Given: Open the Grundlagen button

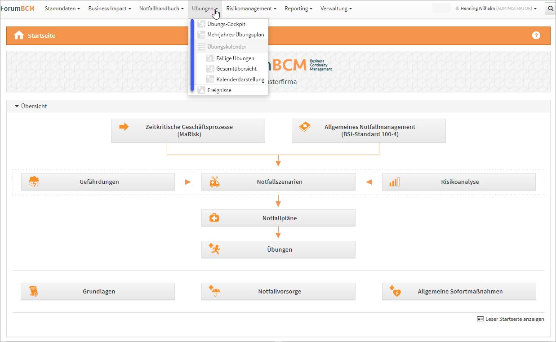Looking at the screenshot, I should [98, 291].
